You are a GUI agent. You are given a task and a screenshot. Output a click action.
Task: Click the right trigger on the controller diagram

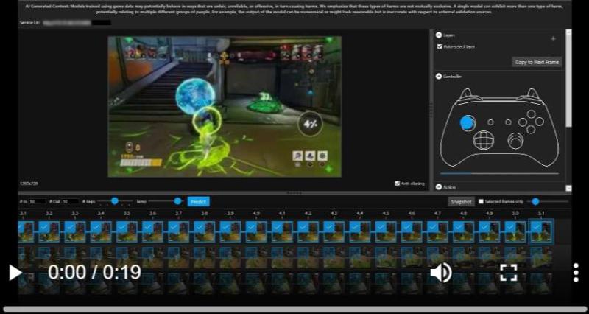click(x=532, y=94)
